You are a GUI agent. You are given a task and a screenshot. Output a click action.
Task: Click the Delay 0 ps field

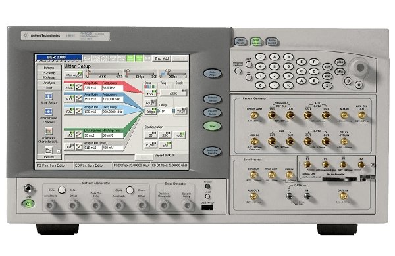point(165,111)
